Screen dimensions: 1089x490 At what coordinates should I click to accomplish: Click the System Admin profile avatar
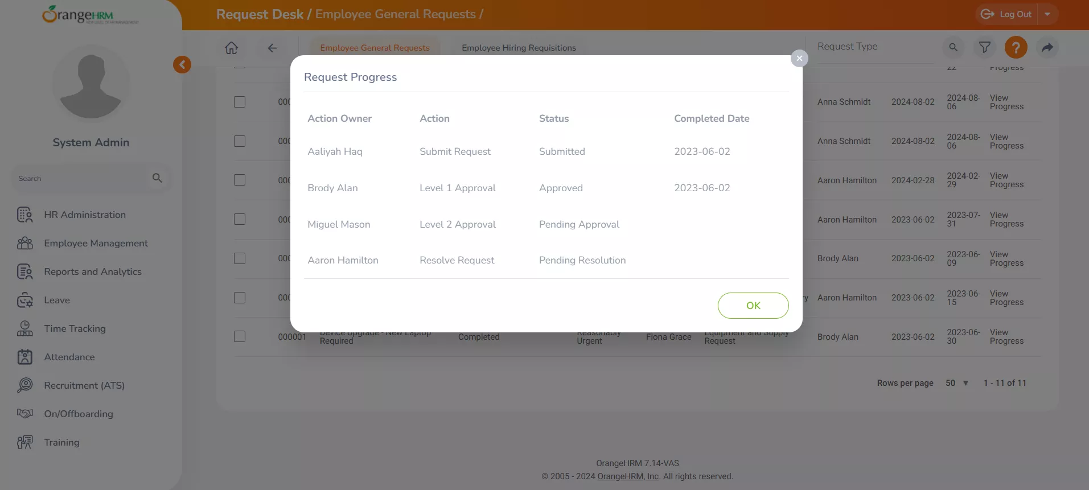click(91, 84)
